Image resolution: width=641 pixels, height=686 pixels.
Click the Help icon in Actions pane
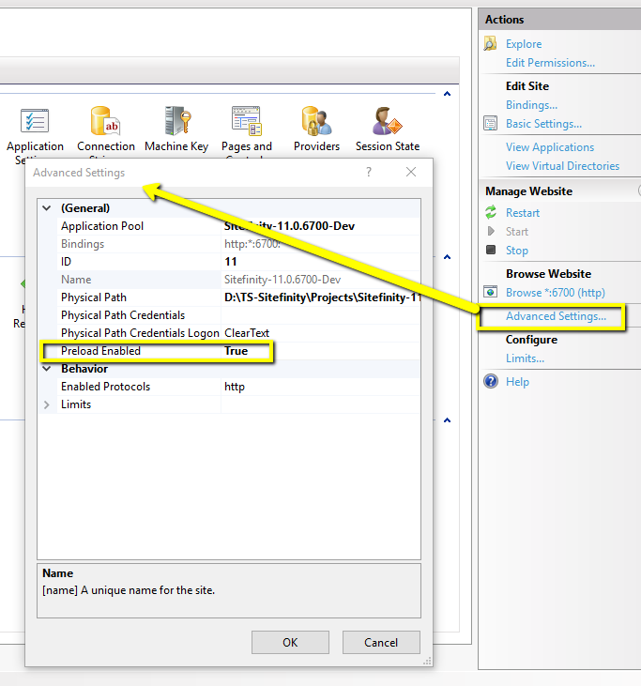pos(490,382)
